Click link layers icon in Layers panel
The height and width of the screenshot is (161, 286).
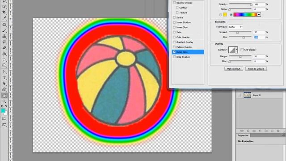(242, 131)
